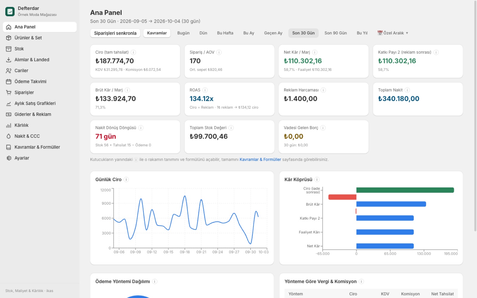Open Kavramlar & Formüller sidebar item
Viewport: 477px width, 298px height.
click(40, 147)
